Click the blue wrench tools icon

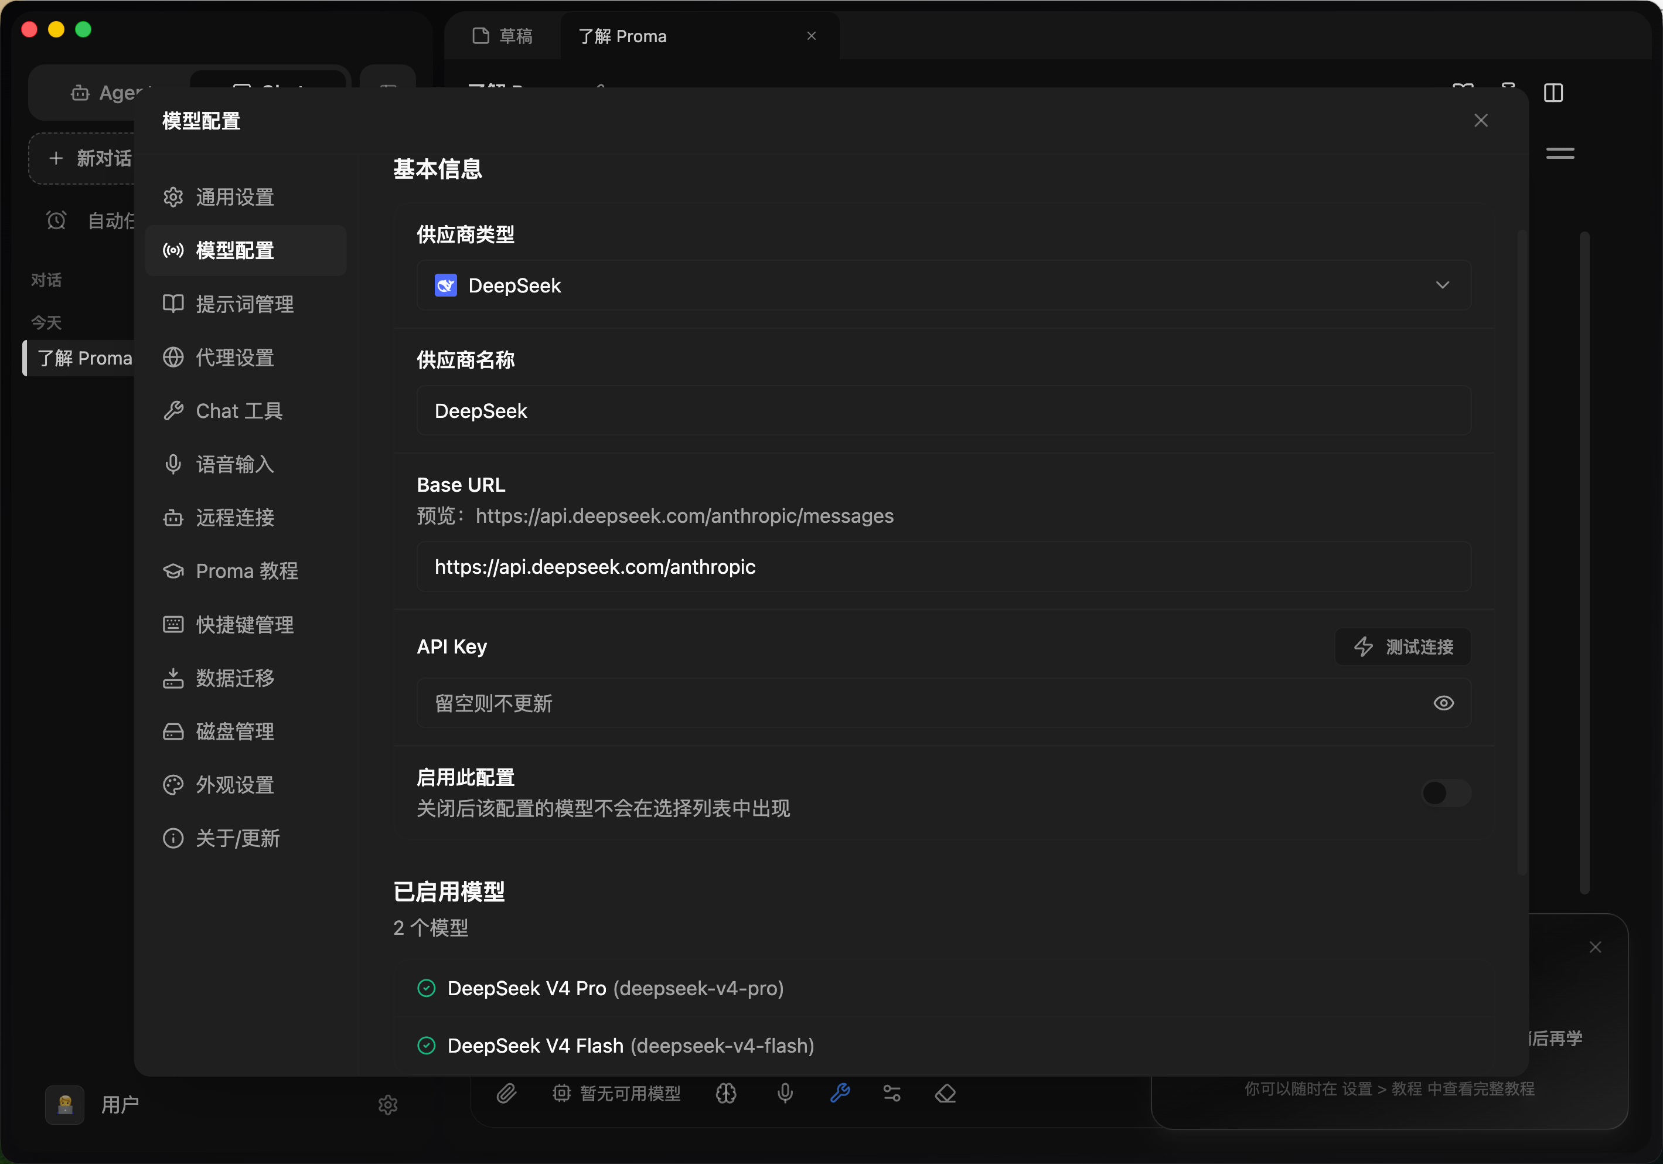click(x=840, y=1093)
